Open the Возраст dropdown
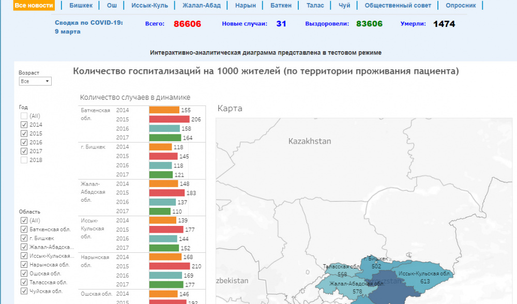Viewport: 517px width, 304px height. 35,82
